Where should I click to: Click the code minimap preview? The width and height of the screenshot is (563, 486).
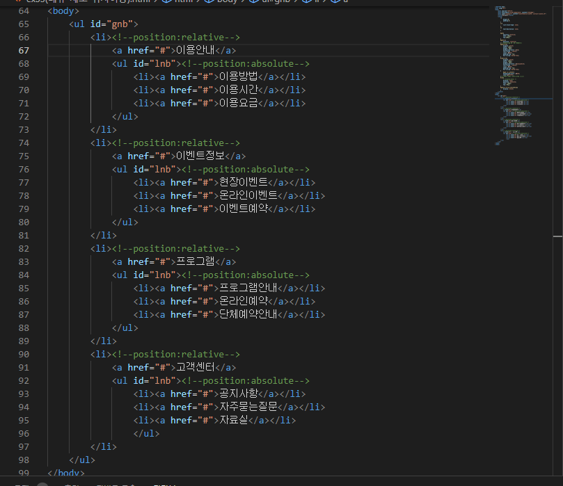click(x=523, y=75)
